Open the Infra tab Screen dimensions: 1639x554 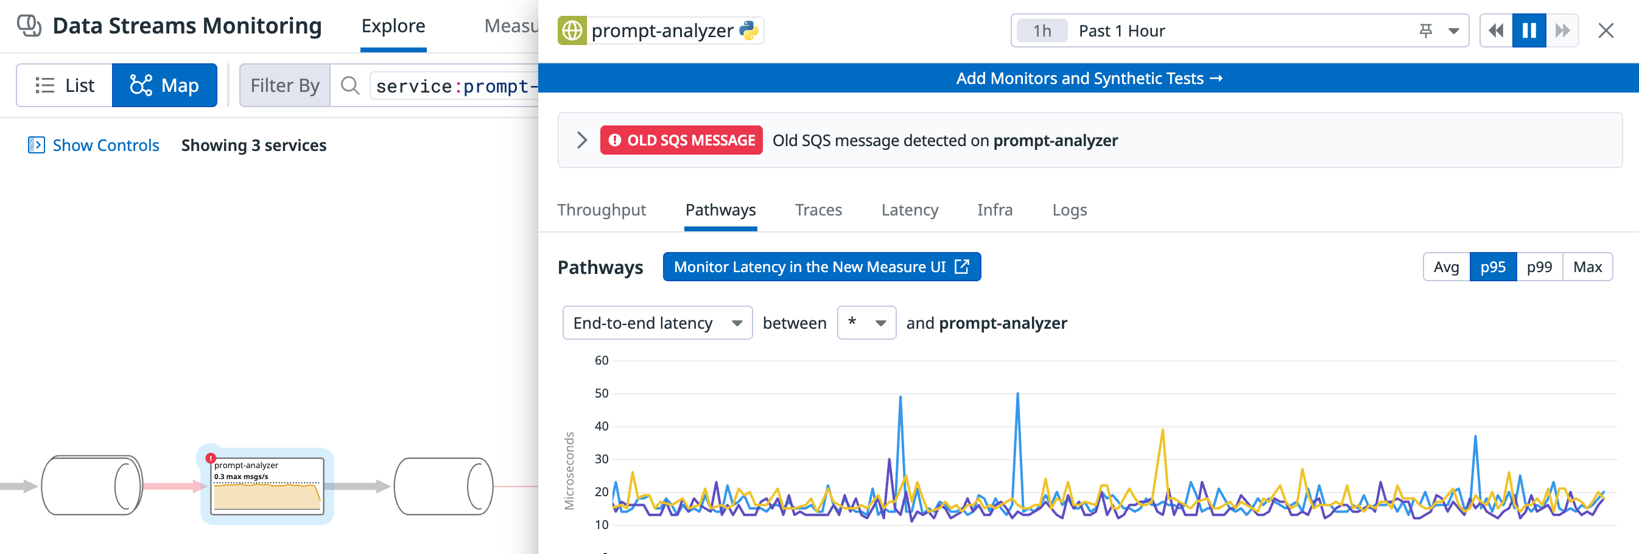tap(994, 210)
